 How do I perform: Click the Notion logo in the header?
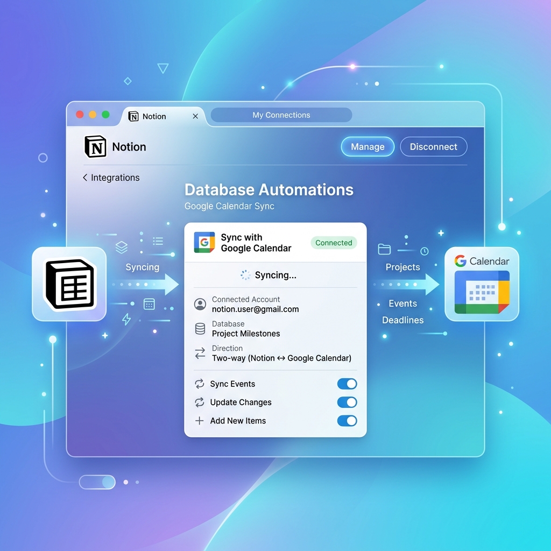coord(95,146)
